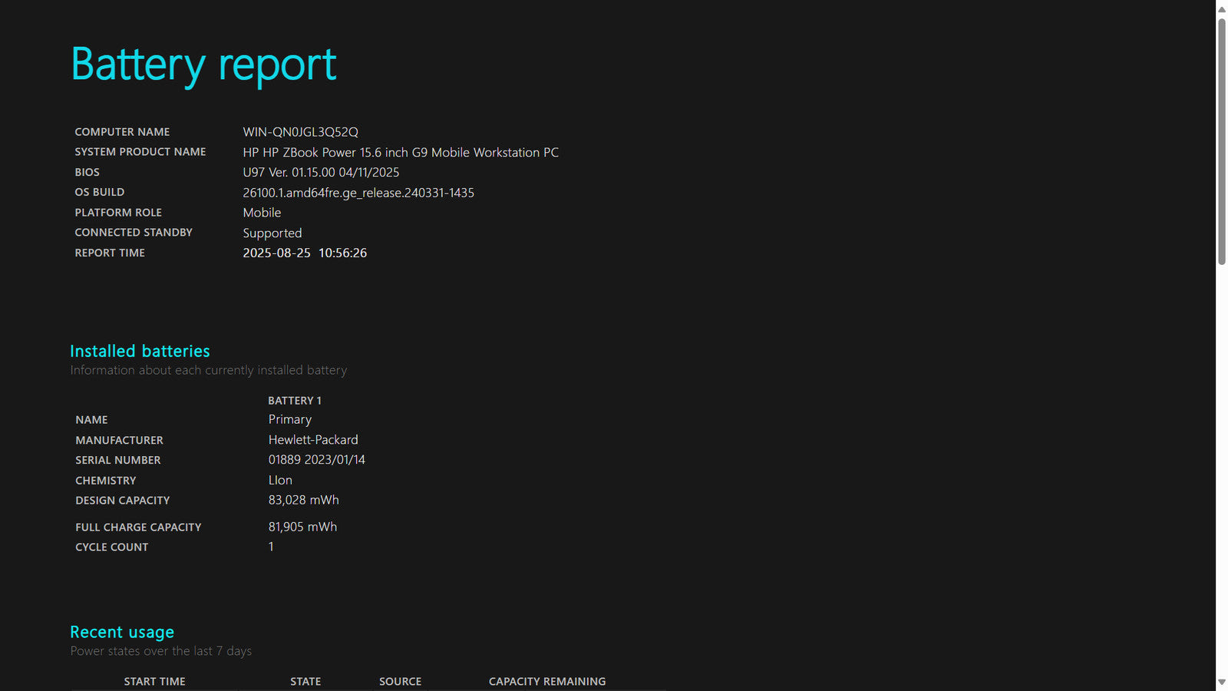Click the 'Battery report' title
The width and height of the screenshot is (1228, 691).
203,64
